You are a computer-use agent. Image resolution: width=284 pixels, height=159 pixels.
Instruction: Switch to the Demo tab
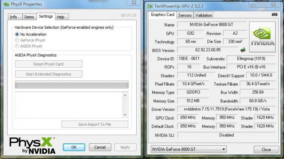[x=29, y=17]
